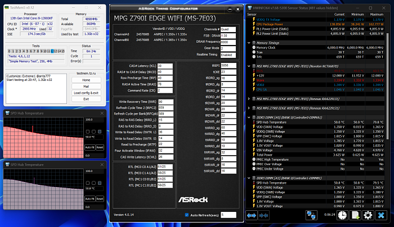The image size is (394, 227).
Task: Click icon beside Tcas timing row
Action: (254, 52)
